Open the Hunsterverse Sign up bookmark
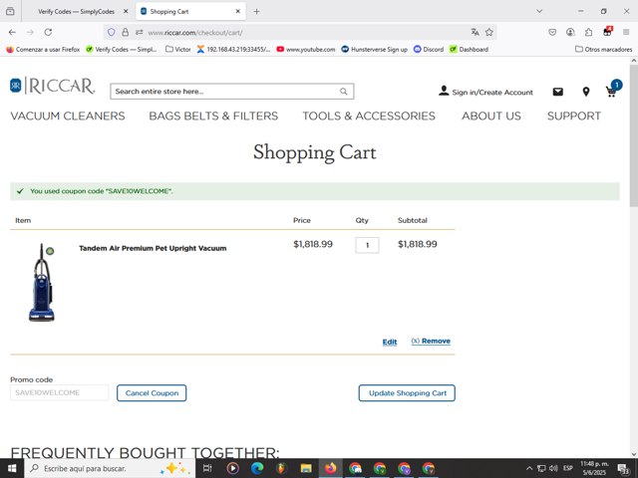Viewport: 638px width, 478px height. 375,49
